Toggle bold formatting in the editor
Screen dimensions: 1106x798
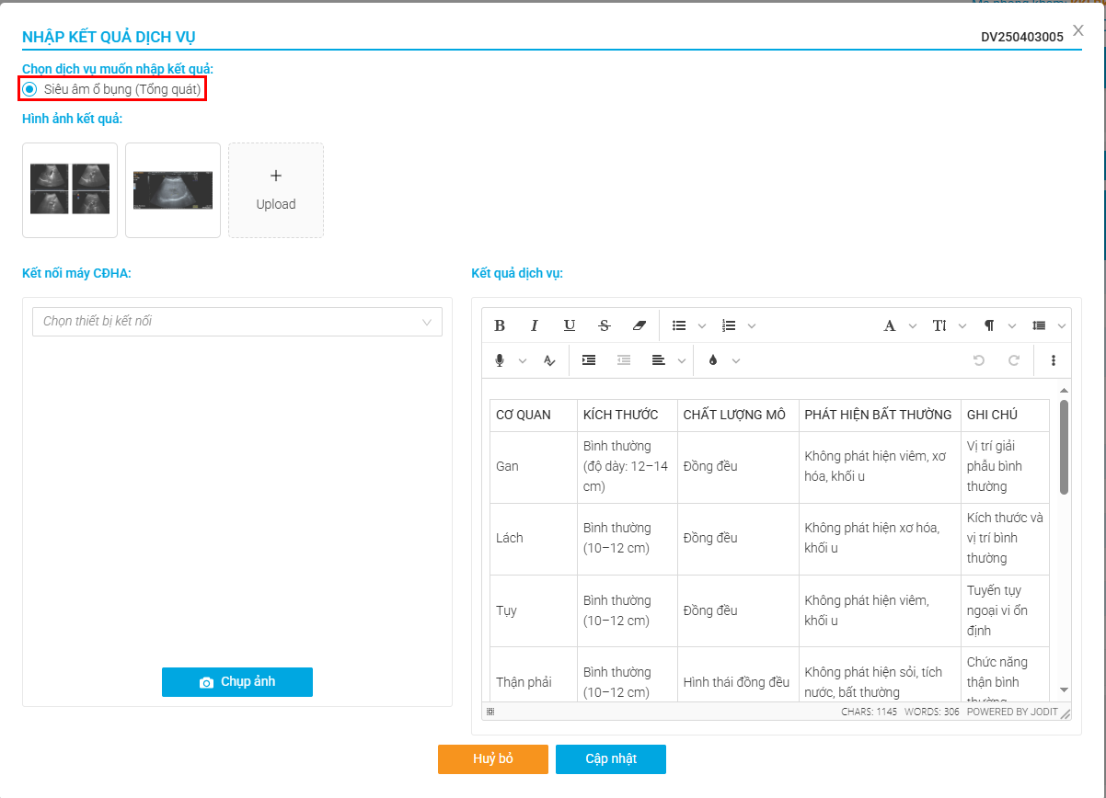coord(500,325)
